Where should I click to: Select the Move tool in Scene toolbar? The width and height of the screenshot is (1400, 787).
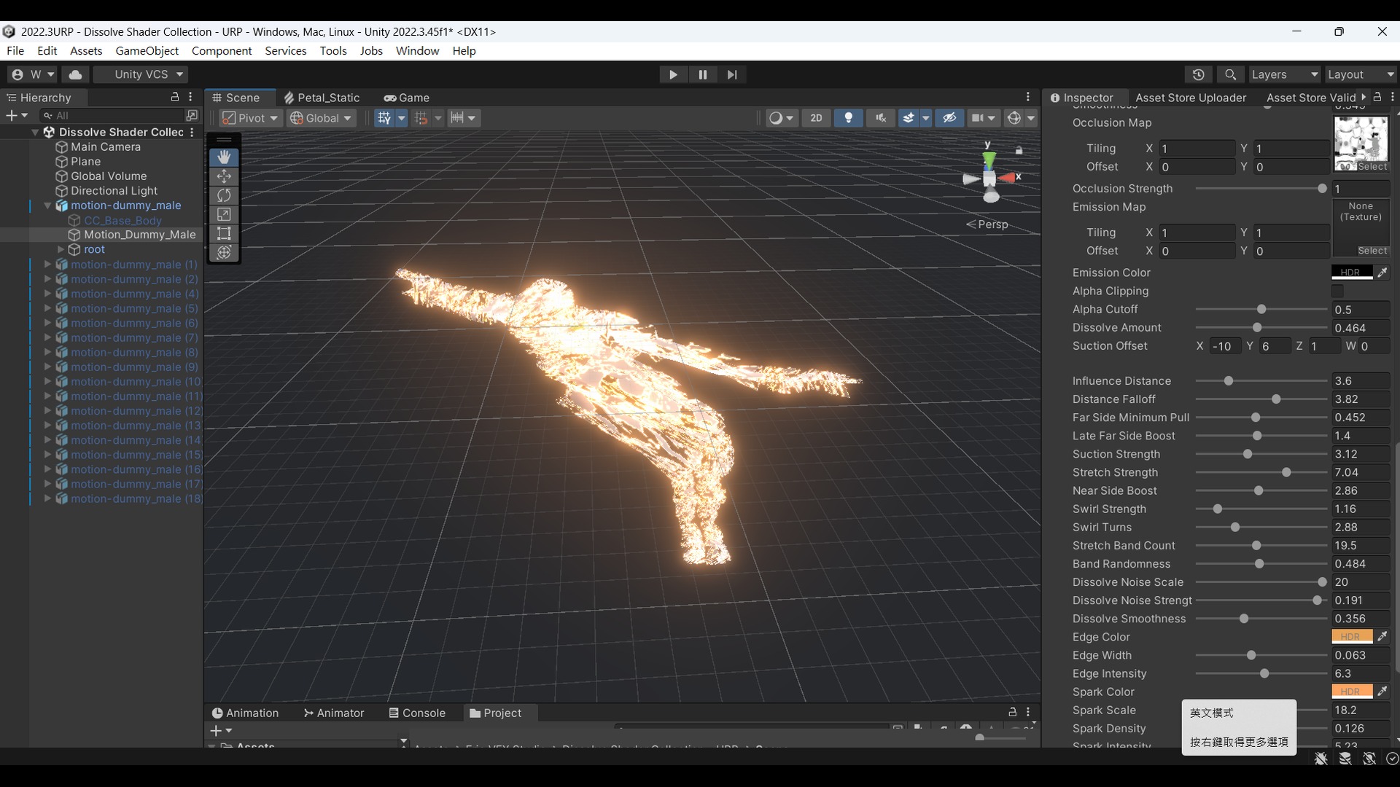(224, 176)
